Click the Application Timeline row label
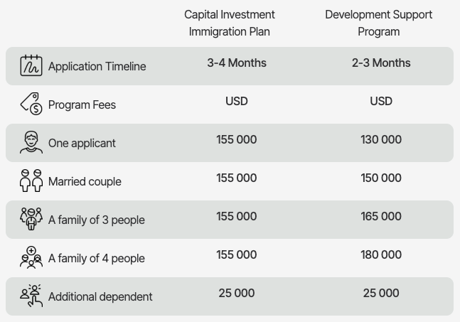The width and height of the screenshot is (460, 322). tap(97, 67)
